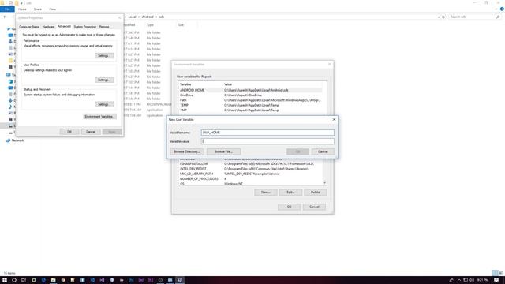
Task: Open the Windows Start menu
Action: pyautogui.click(x=5, y=280)
